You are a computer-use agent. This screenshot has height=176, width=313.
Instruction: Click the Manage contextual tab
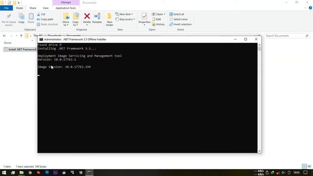66,2
